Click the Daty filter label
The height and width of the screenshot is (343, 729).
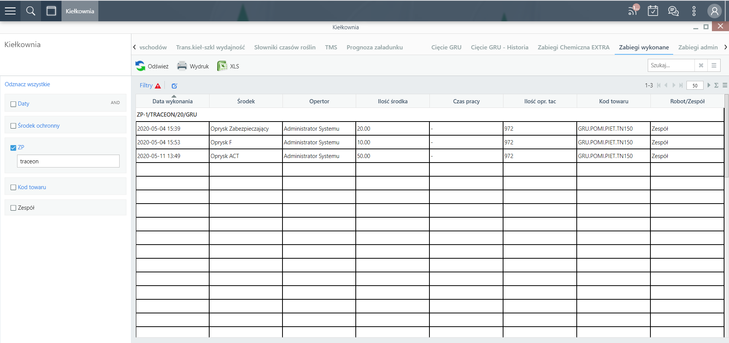click(x=24, y=104)
